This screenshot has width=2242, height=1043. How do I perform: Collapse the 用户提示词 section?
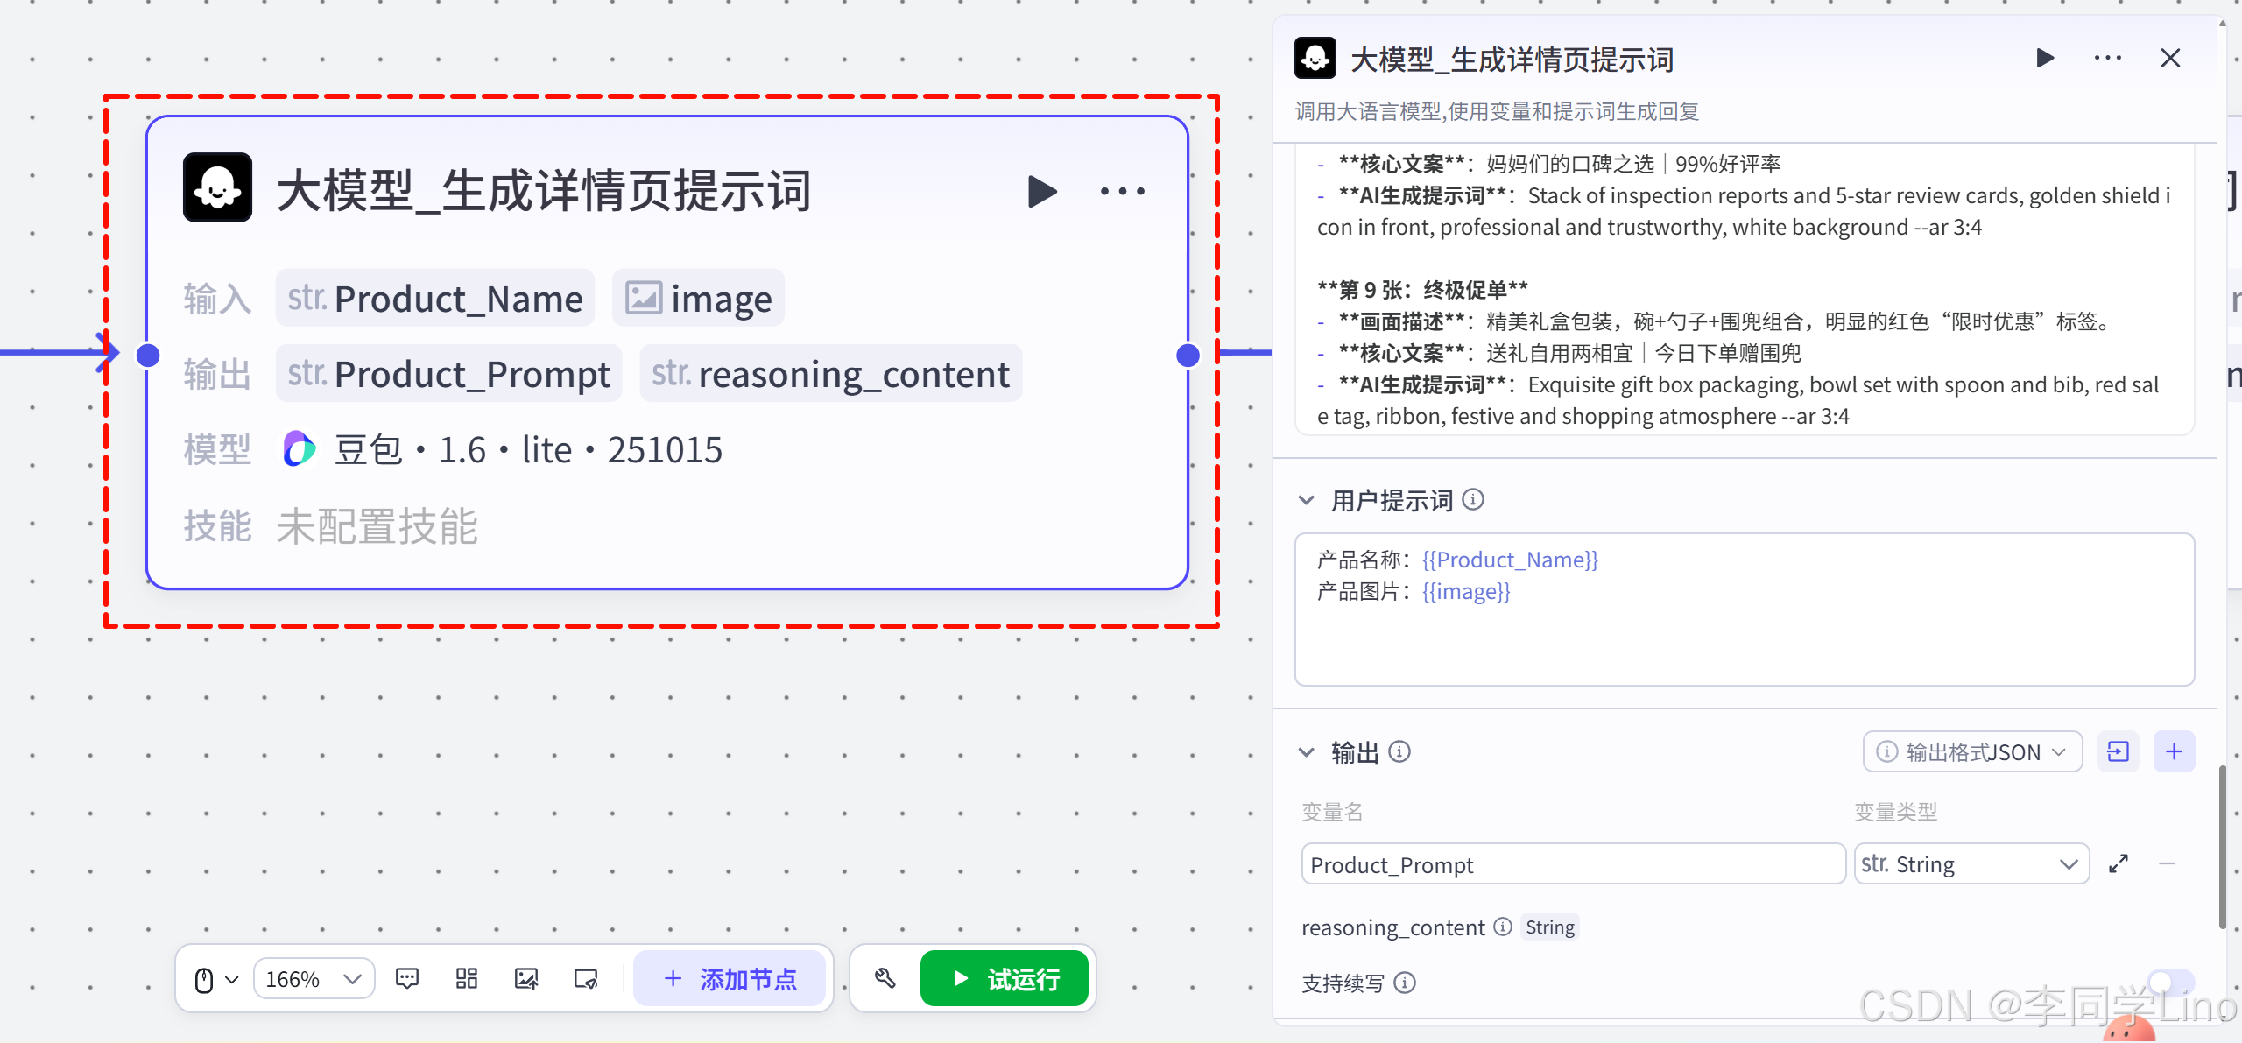tap(1306, 500)
